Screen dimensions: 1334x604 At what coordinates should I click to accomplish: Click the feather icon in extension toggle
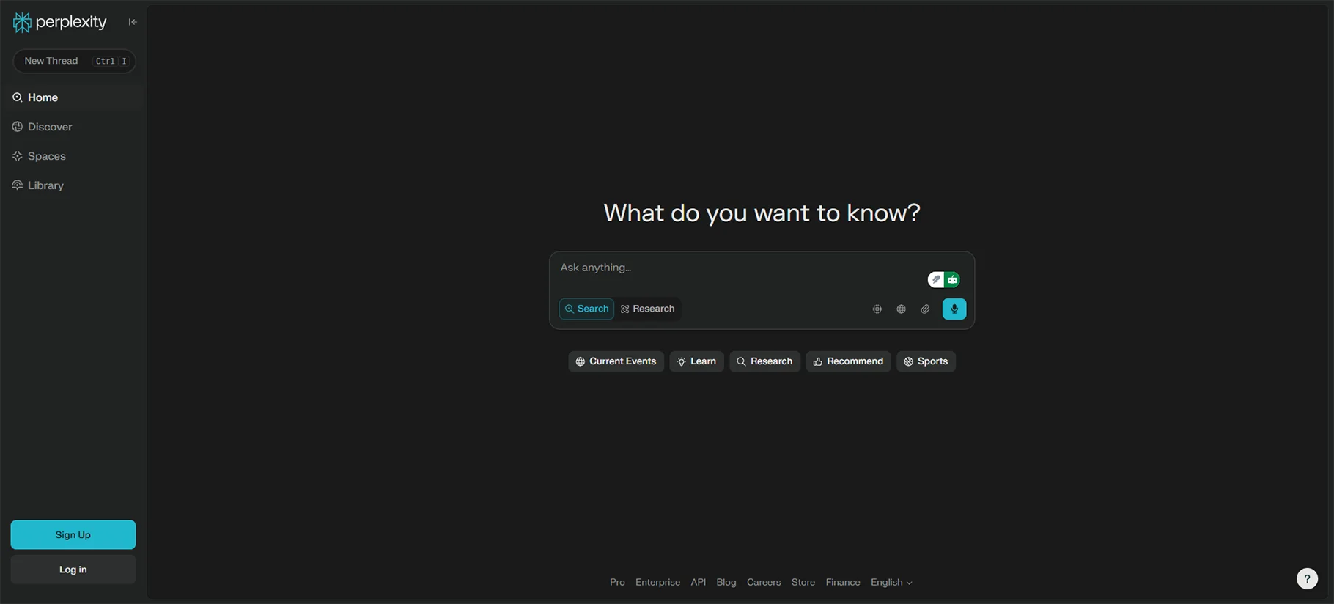point(936,279)
